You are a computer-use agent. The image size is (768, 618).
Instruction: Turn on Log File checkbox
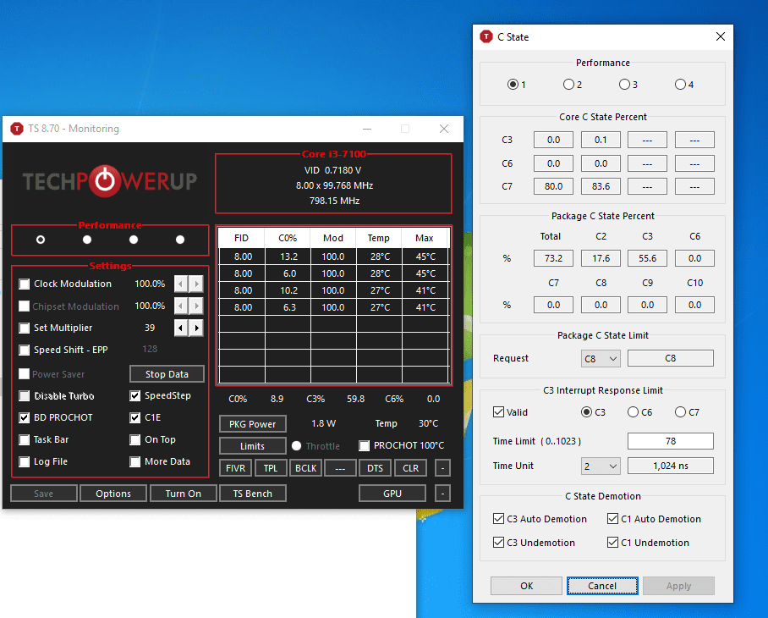pos(24,461)
